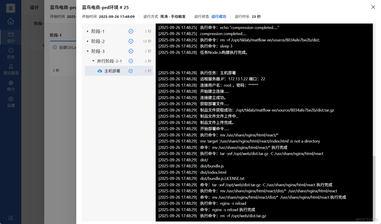Collapse 并行阶段-3-1 in the tree
This screenshot has width=381, height=224.
tap(92, 61)
